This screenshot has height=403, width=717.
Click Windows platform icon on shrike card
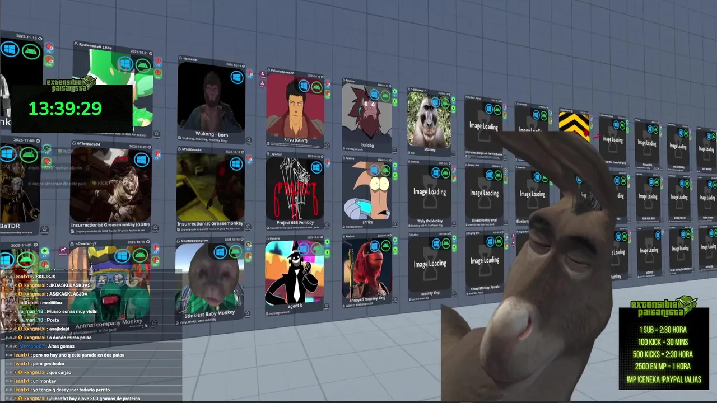pos(374,170)
